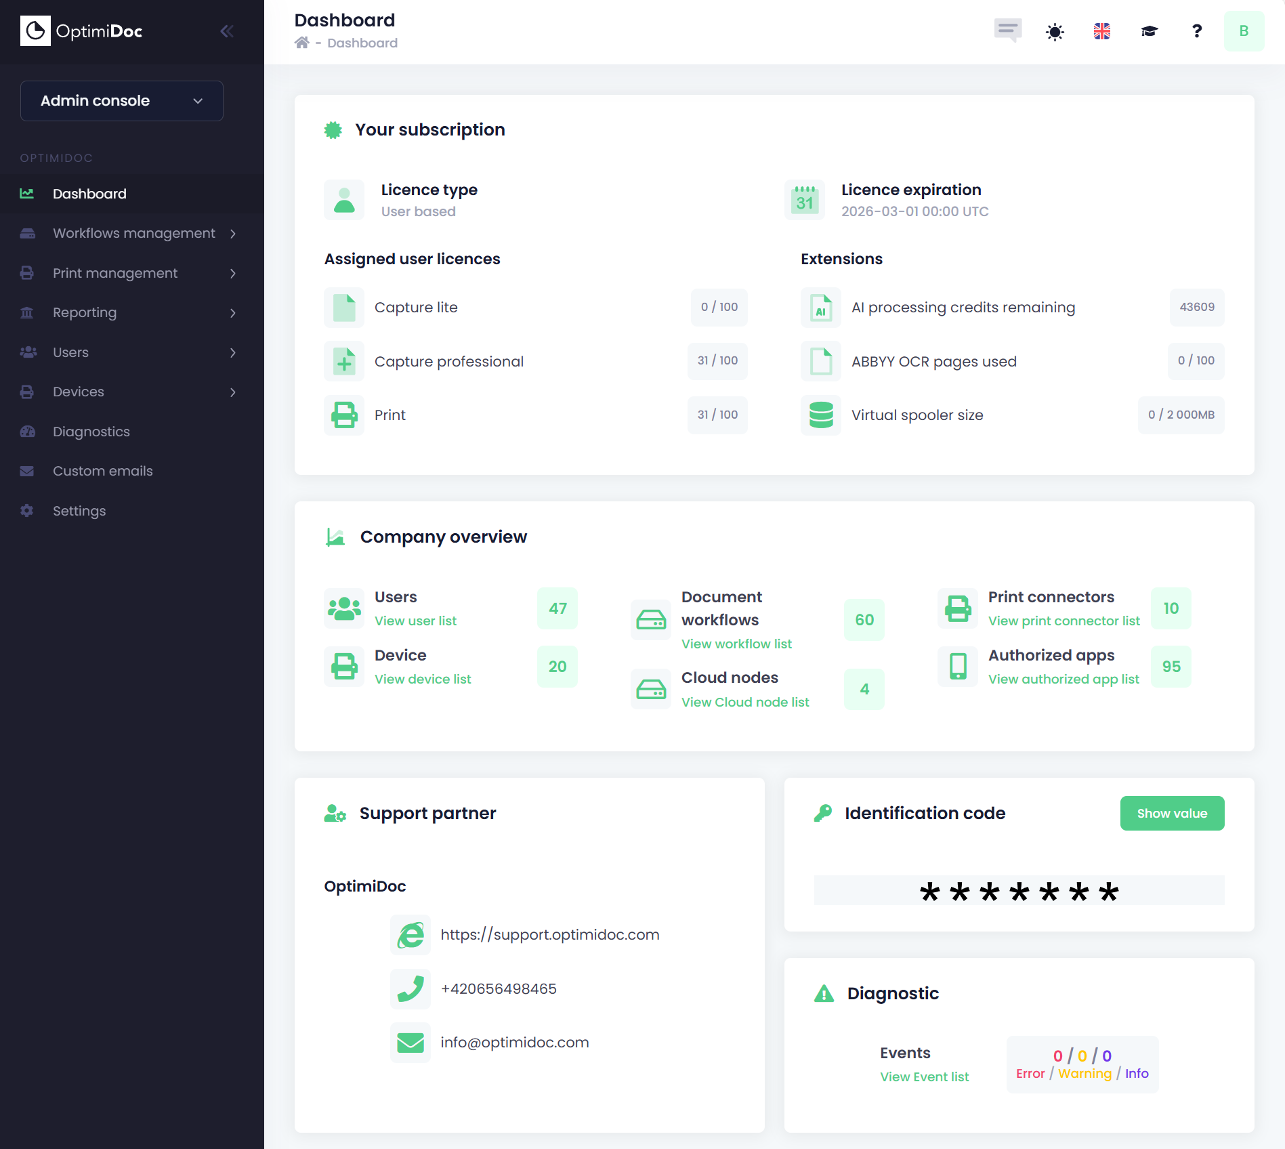Open View user list link
1285x1149 pixels.
[x=415, y=621]
